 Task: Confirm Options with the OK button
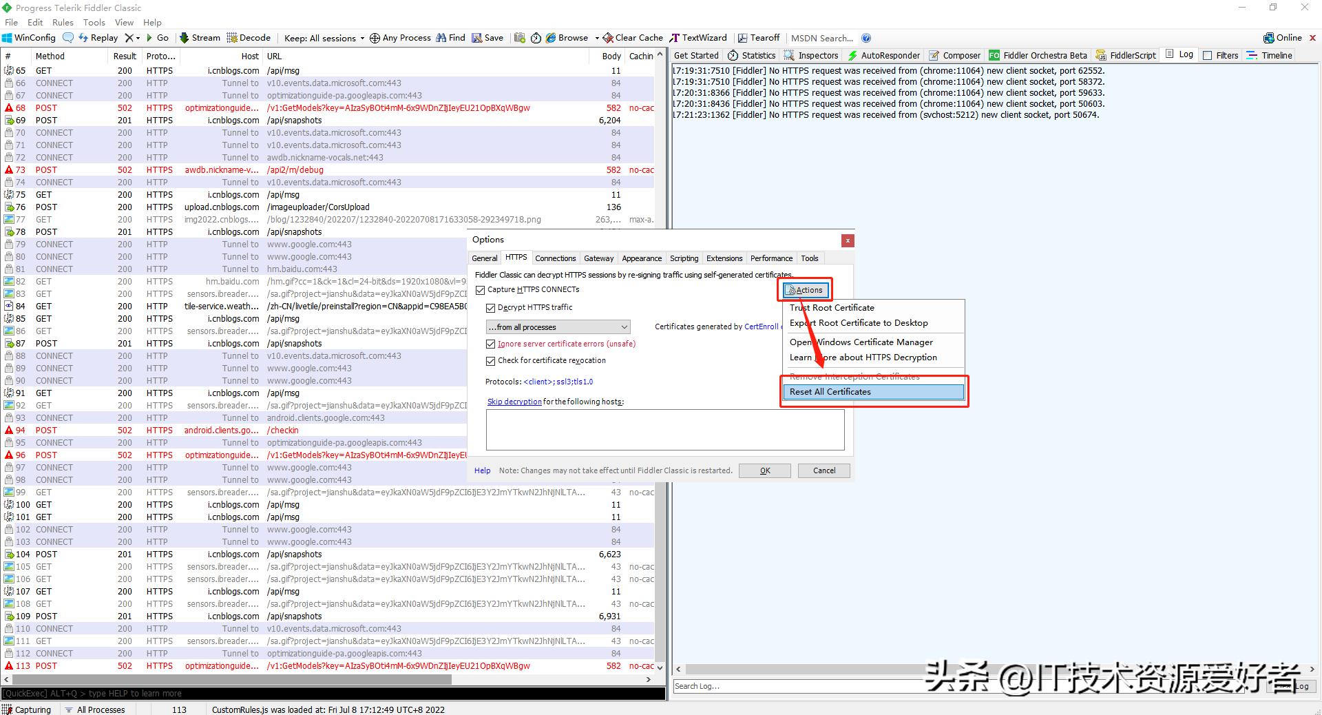[764, 470]
